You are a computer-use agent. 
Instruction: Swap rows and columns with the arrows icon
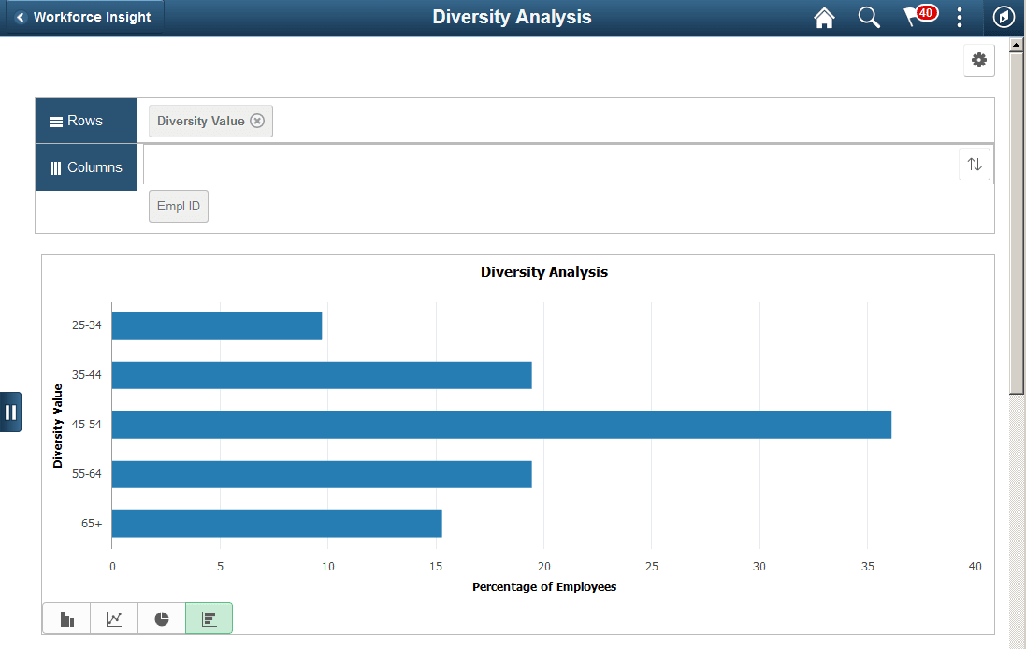pyautogui.click(x=975, y=164)
